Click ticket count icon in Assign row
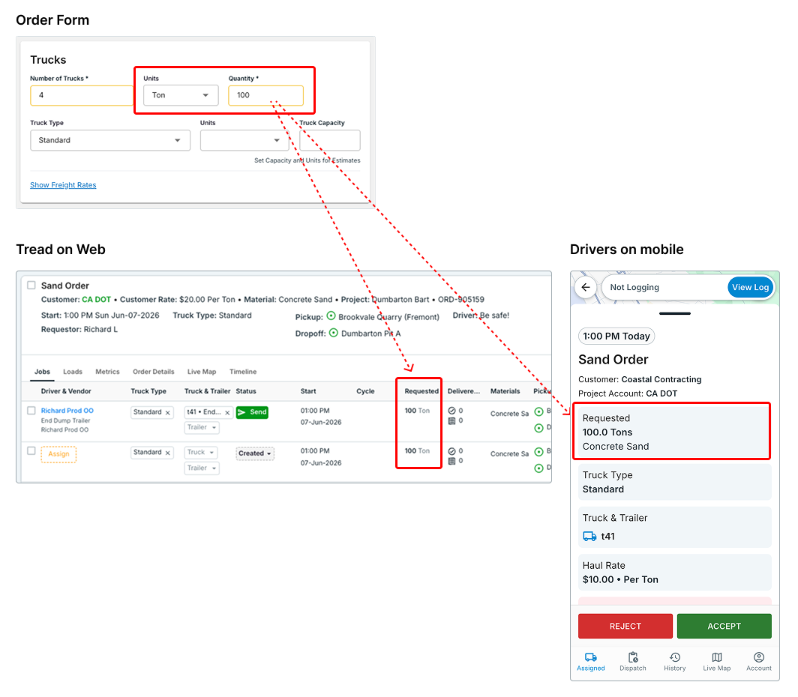Screen dimensions: 798x697 click(x=451, y=461)
